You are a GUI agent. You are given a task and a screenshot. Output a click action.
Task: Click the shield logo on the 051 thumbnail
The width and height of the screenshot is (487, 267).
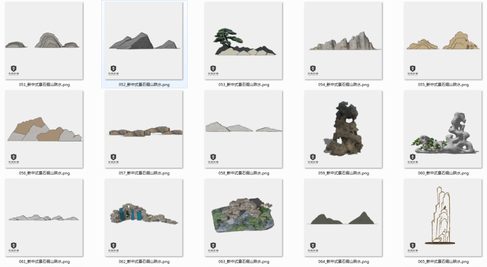point(13,69)
